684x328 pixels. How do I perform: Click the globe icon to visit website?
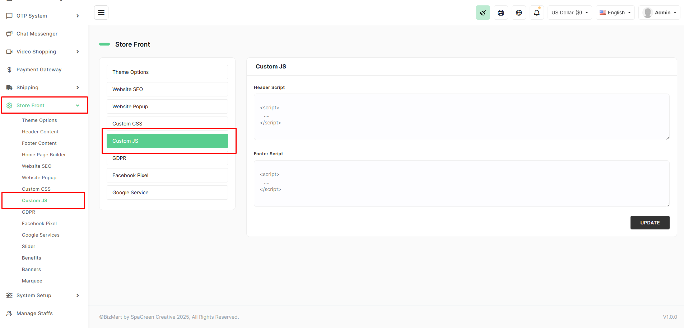[518, 12]
